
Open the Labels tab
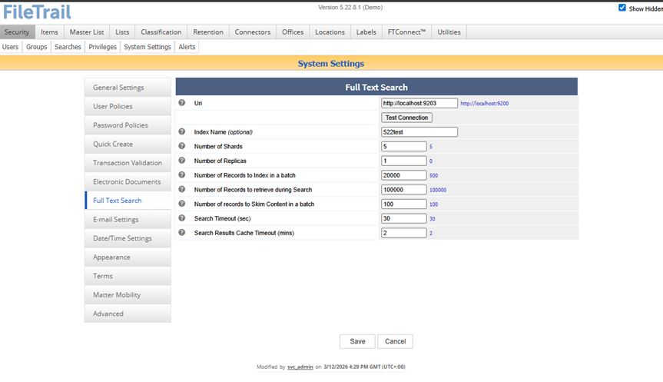click(x=366, y=32)
